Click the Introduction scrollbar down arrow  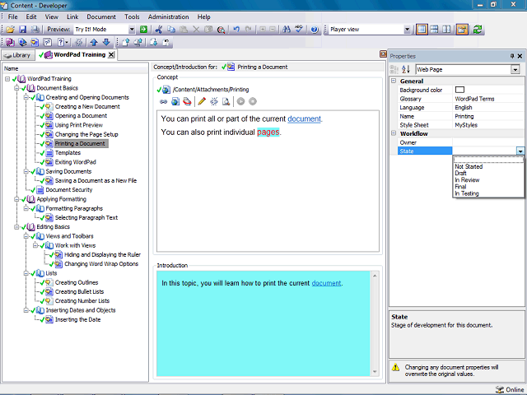tap(375, 372)
